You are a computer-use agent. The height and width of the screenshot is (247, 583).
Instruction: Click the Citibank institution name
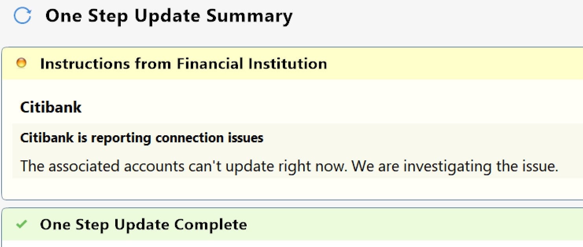(51, 107)
